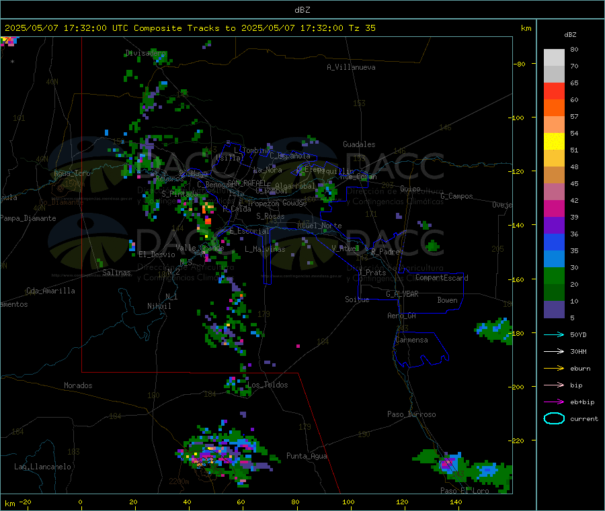Viewport: 605px width, 511px height.
Task: Select the dotted yellow 51-54 dBZ swatch
Action: [554, 142]
